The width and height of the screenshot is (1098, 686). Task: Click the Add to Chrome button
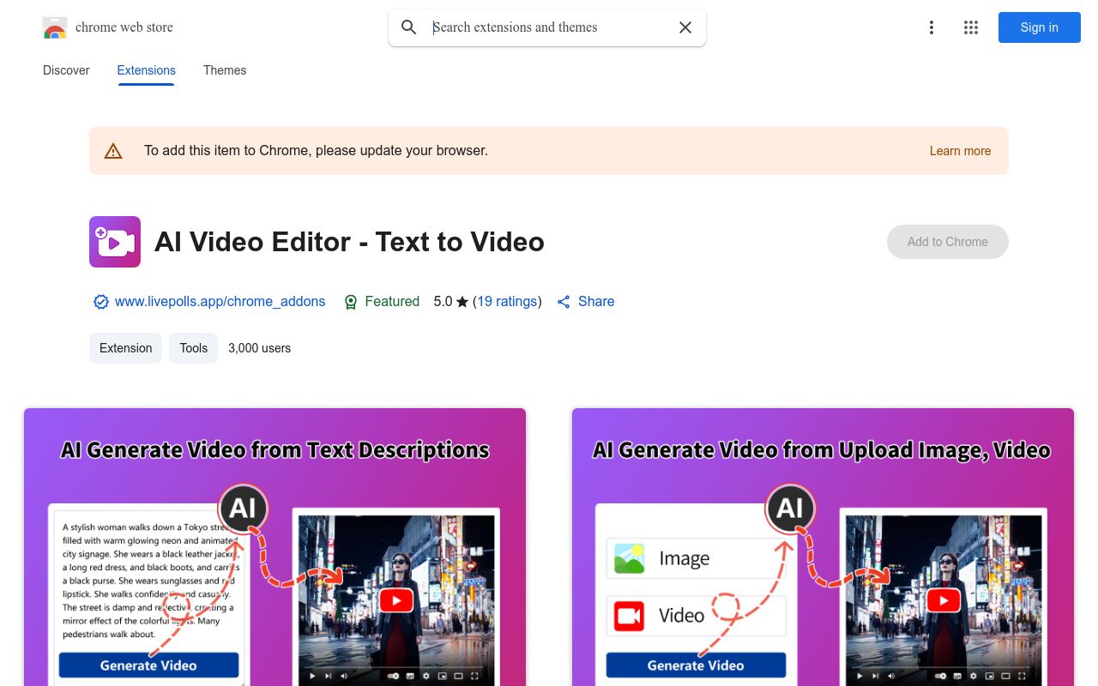point(948,242)
